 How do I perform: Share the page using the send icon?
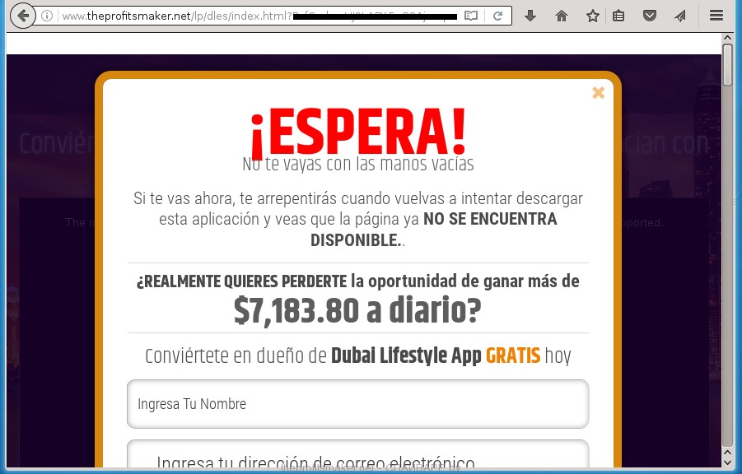point(679,15)
